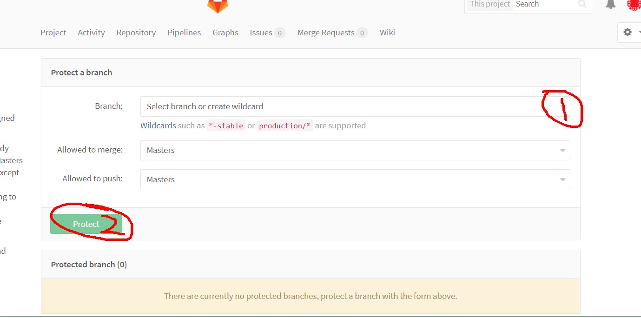The width and height of the screenshot is (641, 318).
Task: Open the notifications bell
Action: (610, 4)
